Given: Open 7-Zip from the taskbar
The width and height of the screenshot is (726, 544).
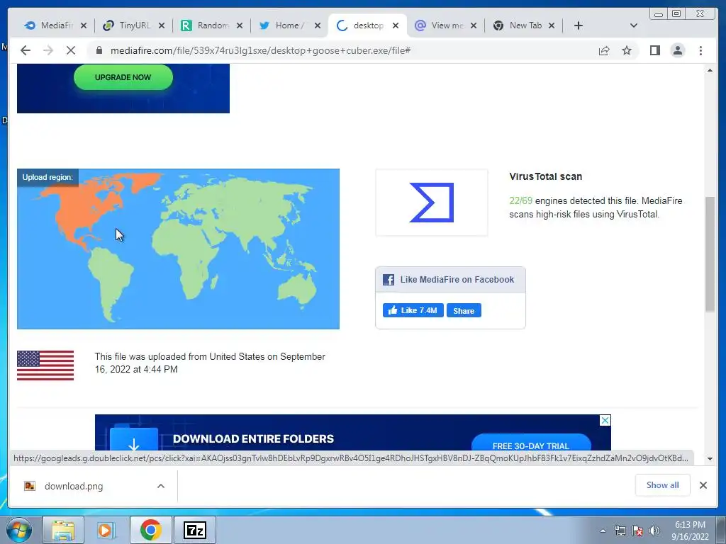Looking at the screenshot, I should (194, 530).
